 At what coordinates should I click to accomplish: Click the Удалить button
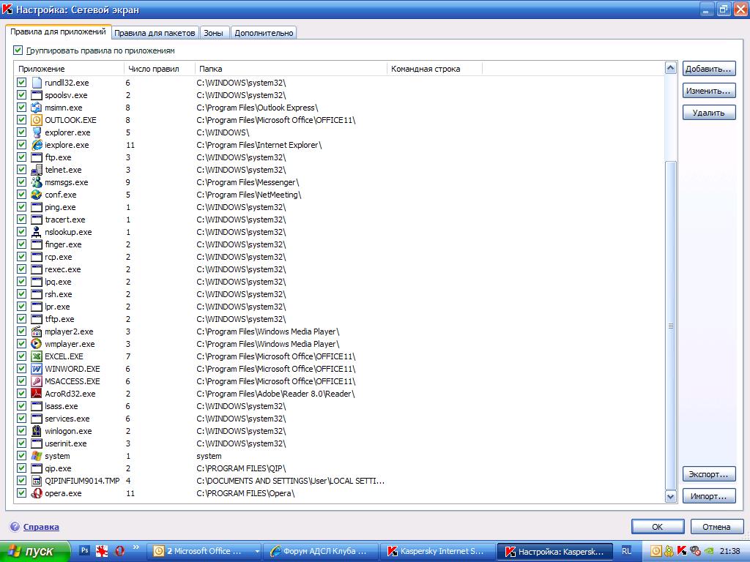[708, 113]
